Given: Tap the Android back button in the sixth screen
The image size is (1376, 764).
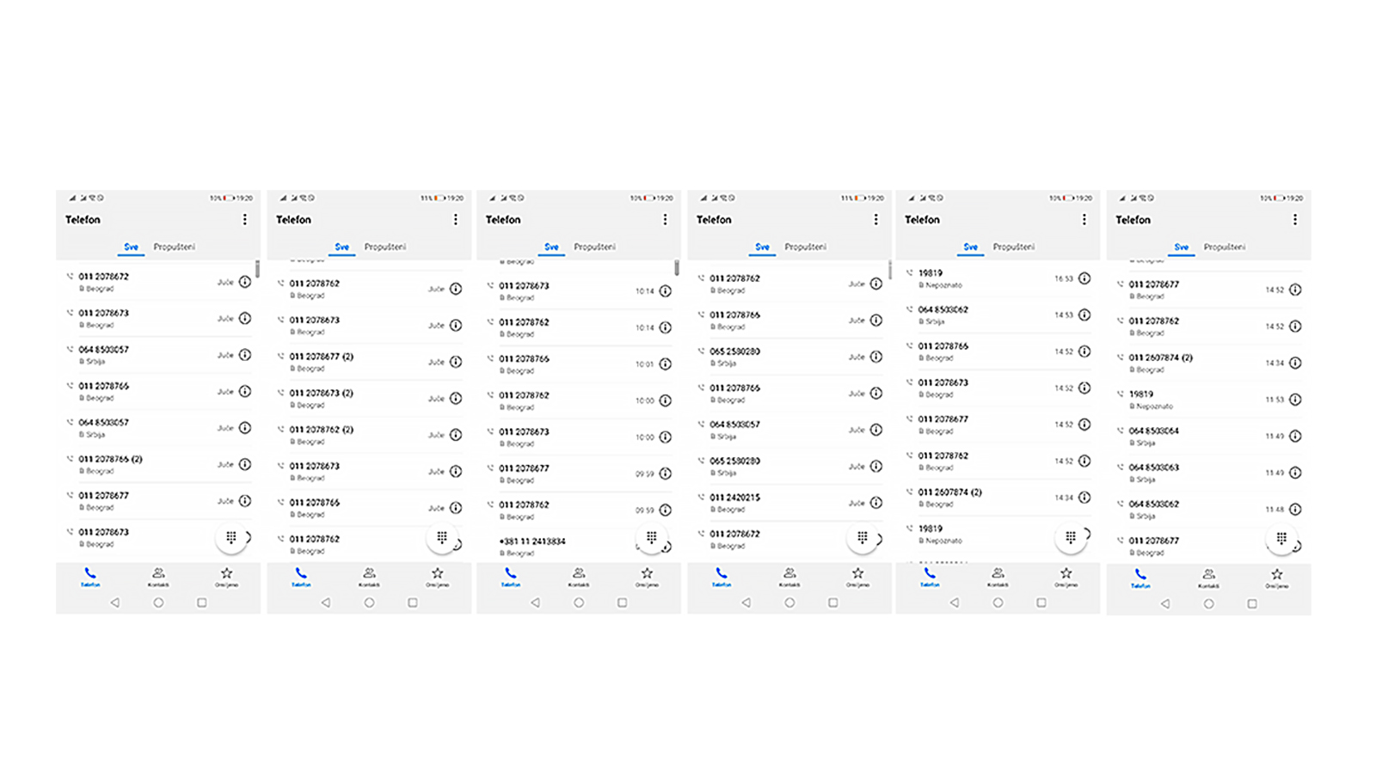Looking at the screenshot, I should point(1165,603).
